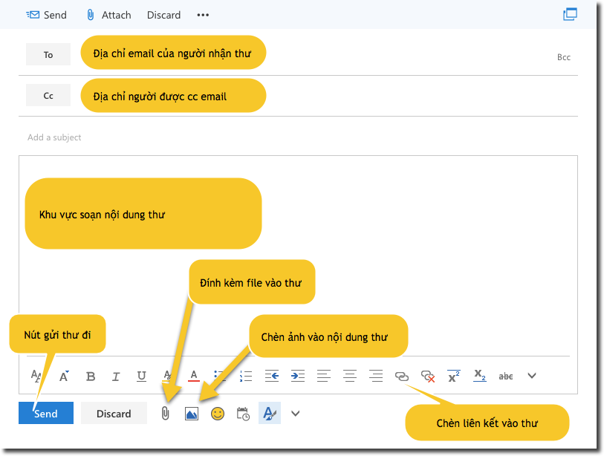Click the paperclip attach icon beside Discard
This screenshot has width=604, height=456.
coord(166,414)
